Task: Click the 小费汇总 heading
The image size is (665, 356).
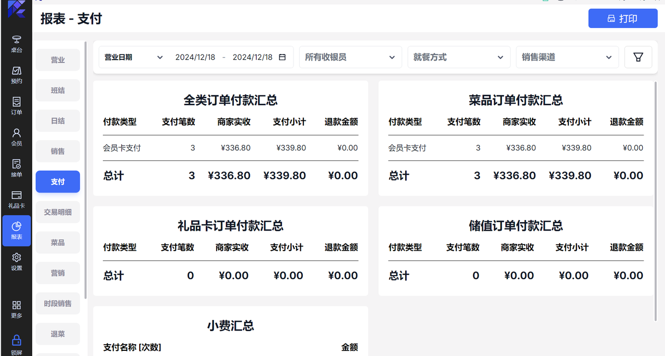Action: 231,326
